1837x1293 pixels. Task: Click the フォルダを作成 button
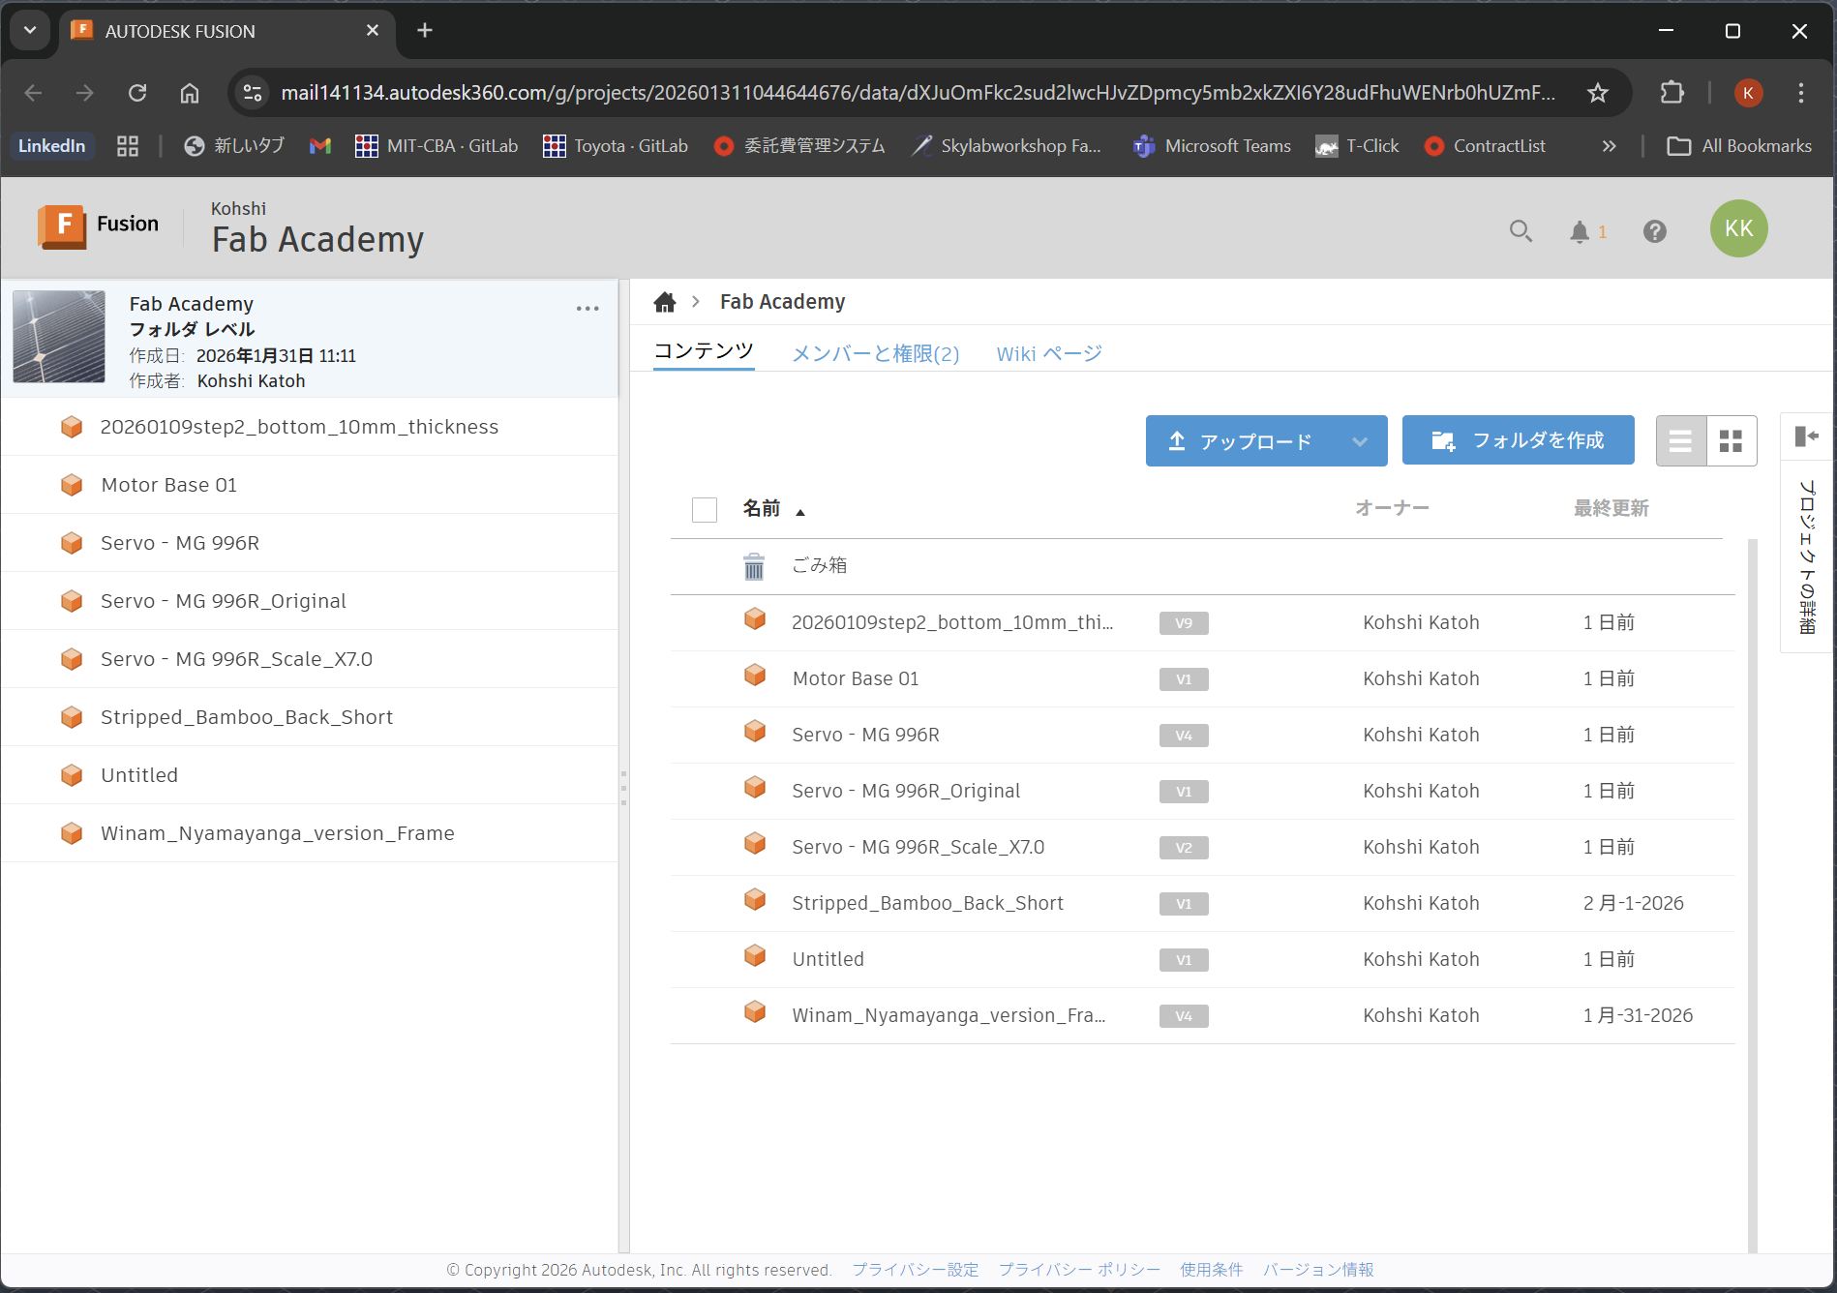coord(1518,440)
